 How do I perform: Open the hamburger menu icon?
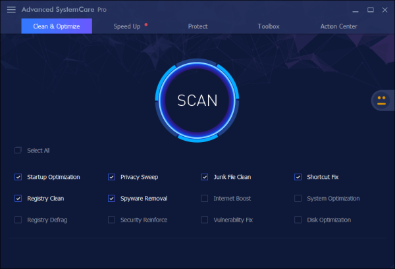[11, 10]
